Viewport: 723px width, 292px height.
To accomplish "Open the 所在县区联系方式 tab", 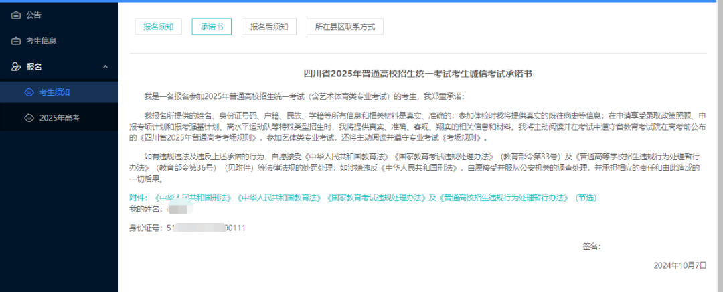I will pyautogui.click(x=345, y=27).
